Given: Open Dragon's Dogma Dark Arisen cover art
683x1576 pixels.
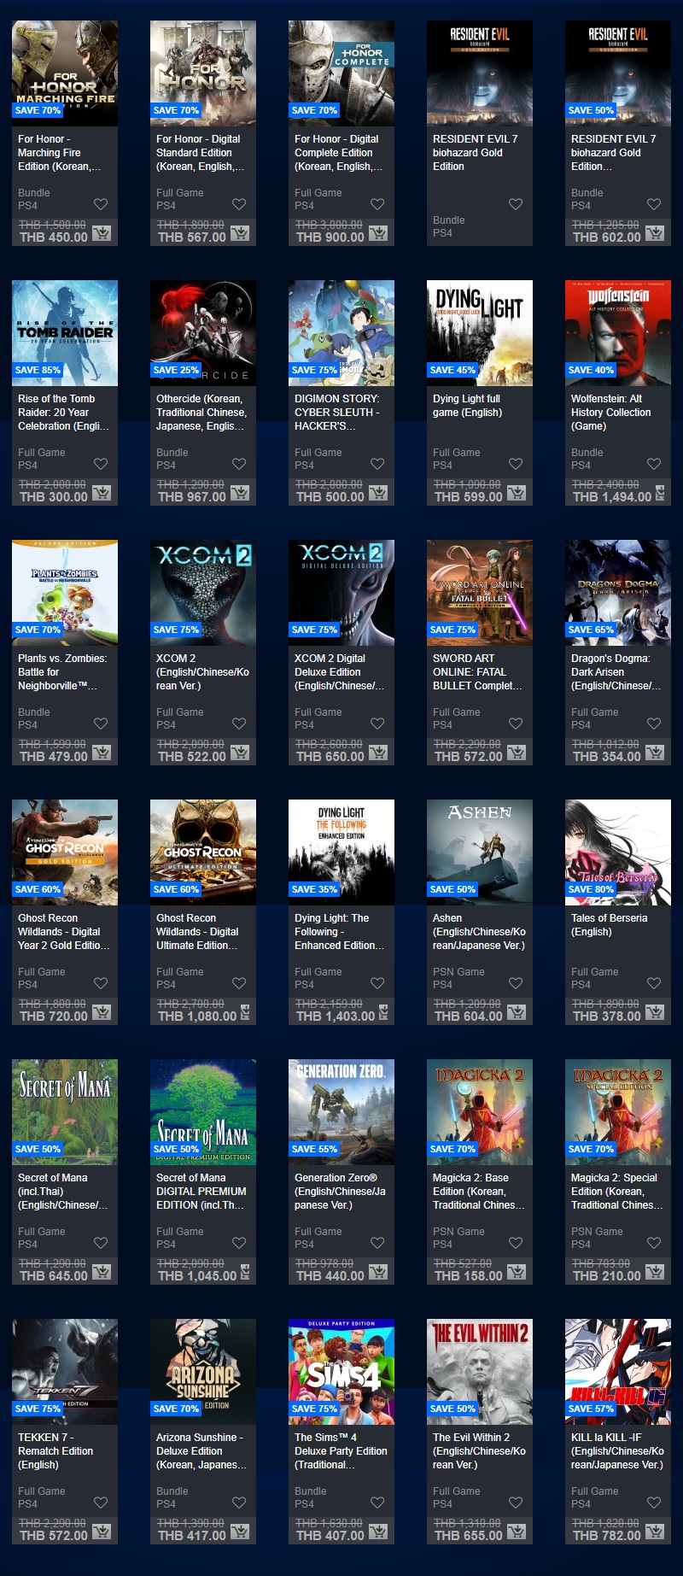Looking at the screenshot, I should click(x=618, y=593).
